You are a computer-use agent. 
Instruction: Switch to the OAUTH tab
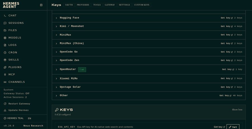(x=69, y=5)
